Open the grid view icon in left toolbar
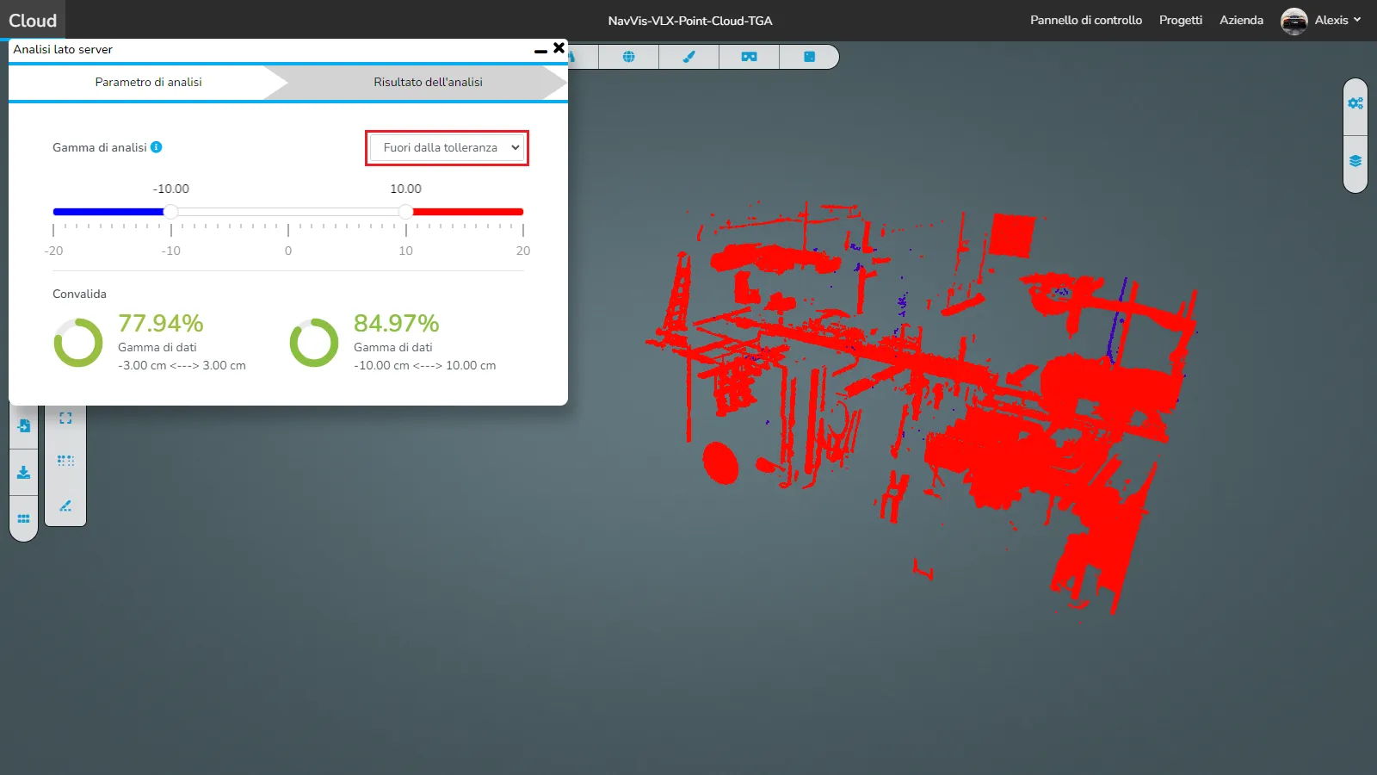The image size is (1377, 775). point(24,518)
